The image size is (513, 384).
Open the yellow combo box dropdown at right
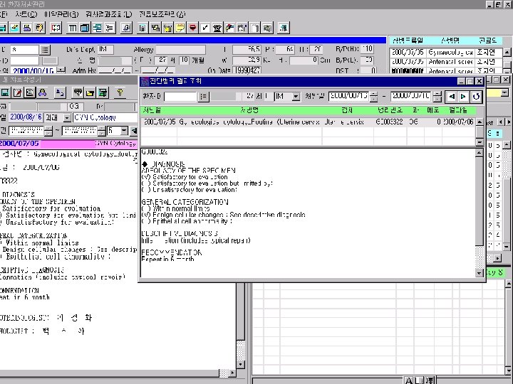(504, 93)
